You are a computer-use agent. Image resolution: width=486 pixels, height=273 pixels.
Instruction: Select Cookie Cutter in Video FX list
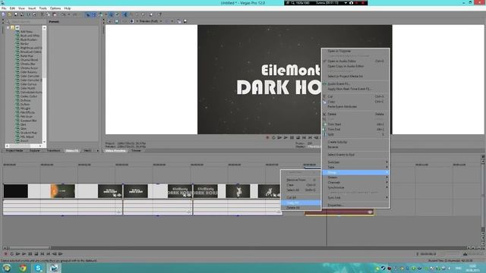click(29, 96)
